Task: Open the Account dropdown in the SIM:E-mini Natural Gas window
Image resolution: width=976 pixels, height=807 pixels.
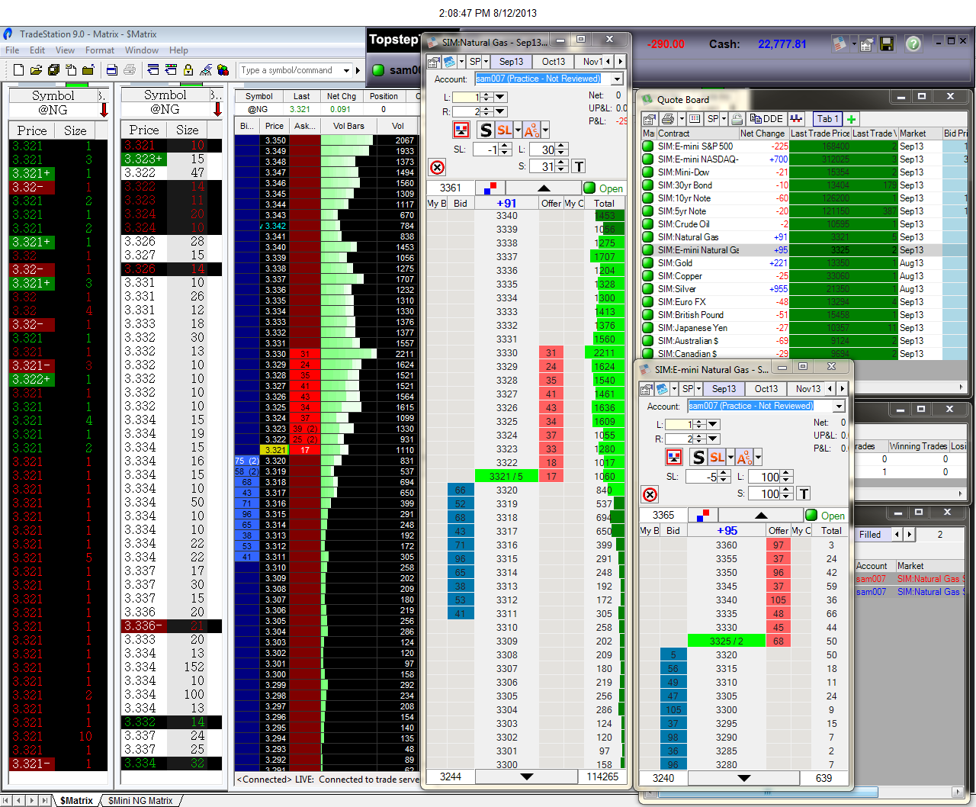Action: 839,406
